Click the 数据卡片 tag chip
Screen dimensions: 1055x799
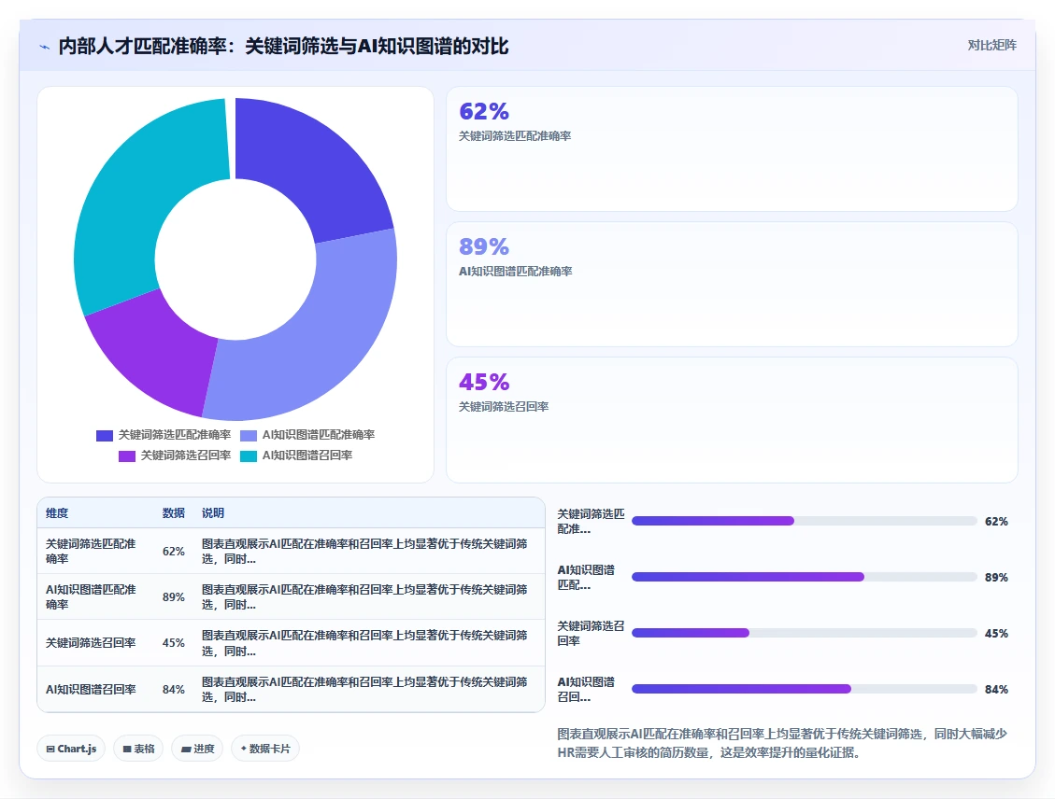click(265, 749)
